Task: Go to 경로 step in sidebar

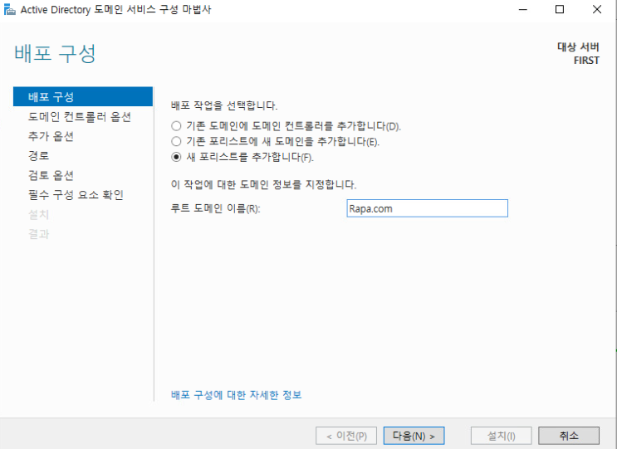Action: click(38, 156)
